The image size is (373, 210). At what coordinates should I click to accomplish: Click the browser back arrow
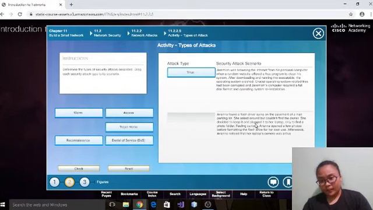(2, 14)
